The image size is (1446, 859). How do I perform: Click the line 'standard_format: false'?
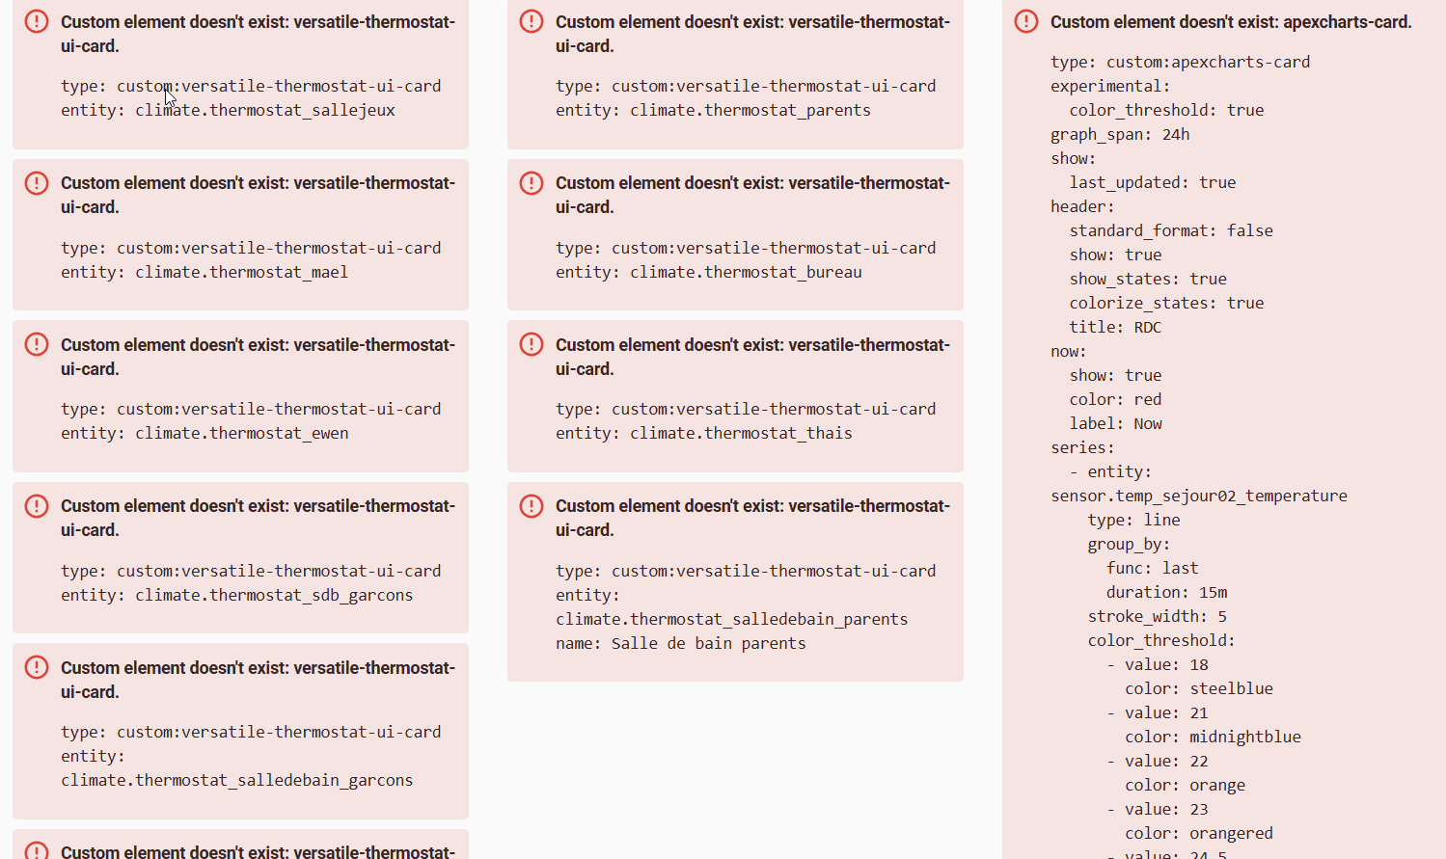tap(1171, 230)
